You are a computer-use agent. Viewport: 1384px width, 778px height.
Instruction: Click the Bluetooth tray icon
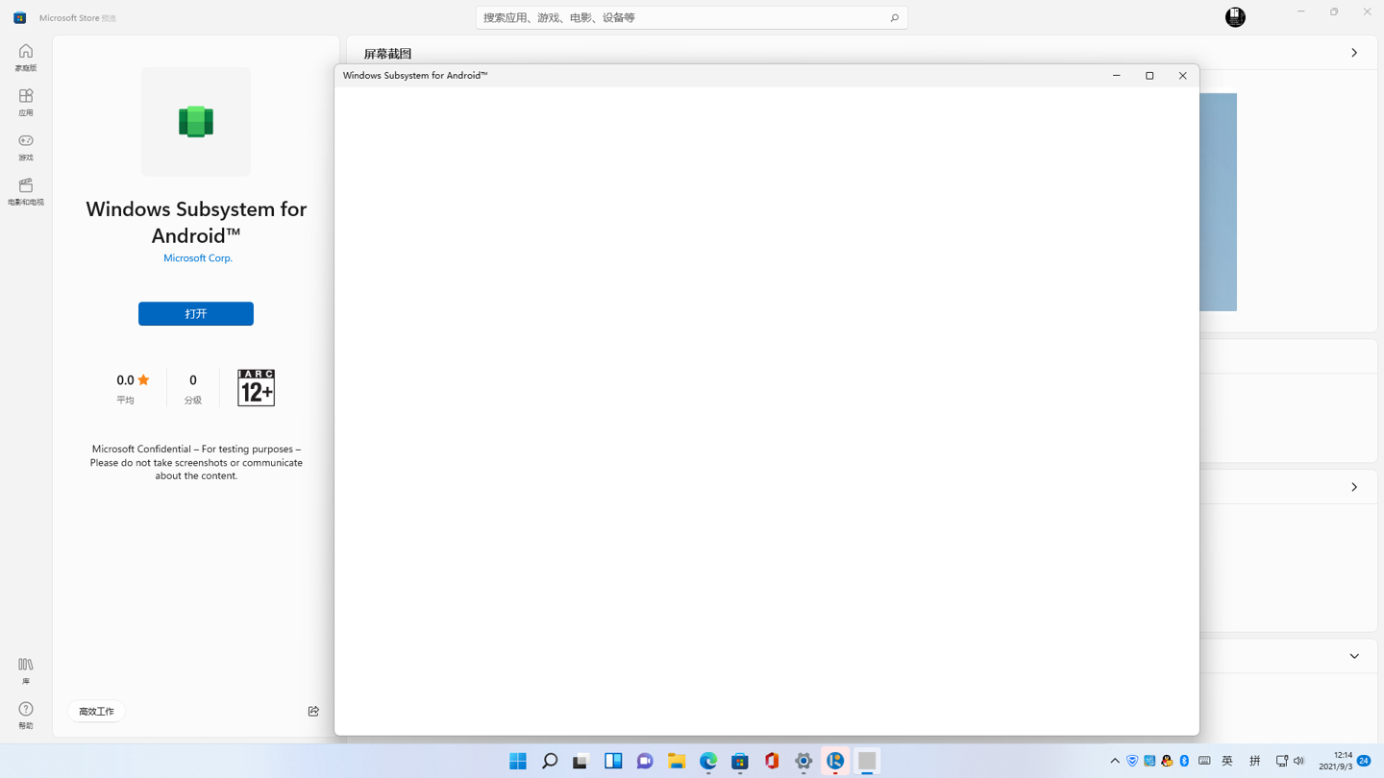click(1184, 761)
